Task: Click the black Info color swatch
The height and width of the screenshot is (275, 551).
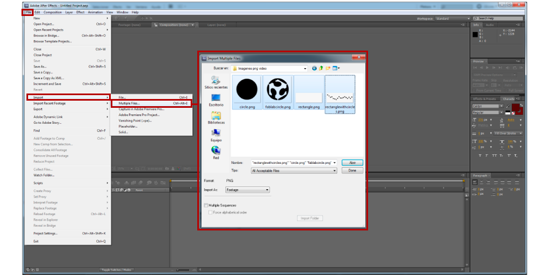Action: point(475,34)
